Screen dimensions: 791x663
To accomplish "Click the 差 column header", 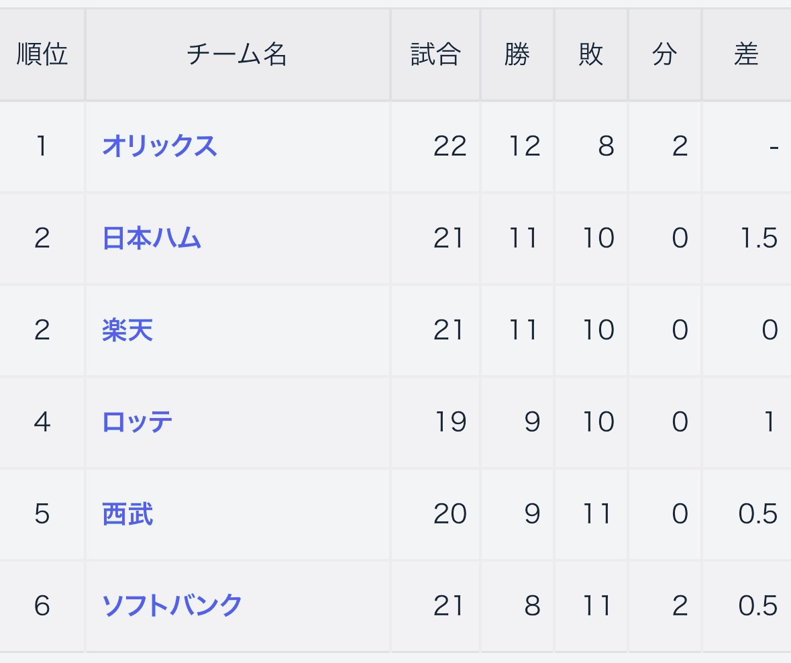I will point(747,54).
